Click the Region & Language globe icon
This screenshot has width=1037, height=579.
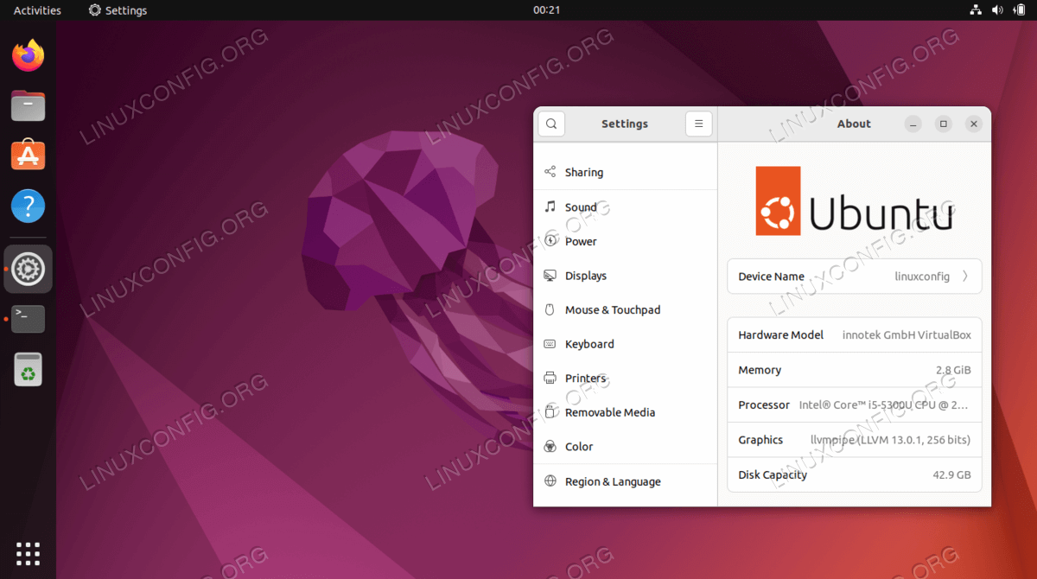(550, 481)
